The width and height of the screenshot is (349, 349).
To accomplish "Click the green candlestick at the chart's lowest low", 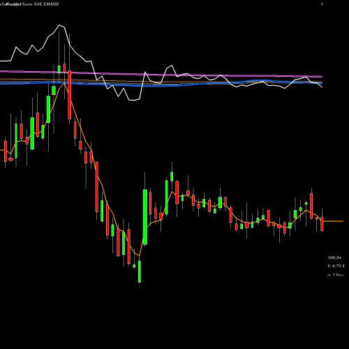I will [140, 272].
